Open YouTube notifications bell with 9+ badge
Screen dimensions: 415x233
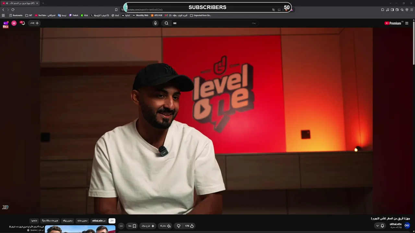[22, 23]
